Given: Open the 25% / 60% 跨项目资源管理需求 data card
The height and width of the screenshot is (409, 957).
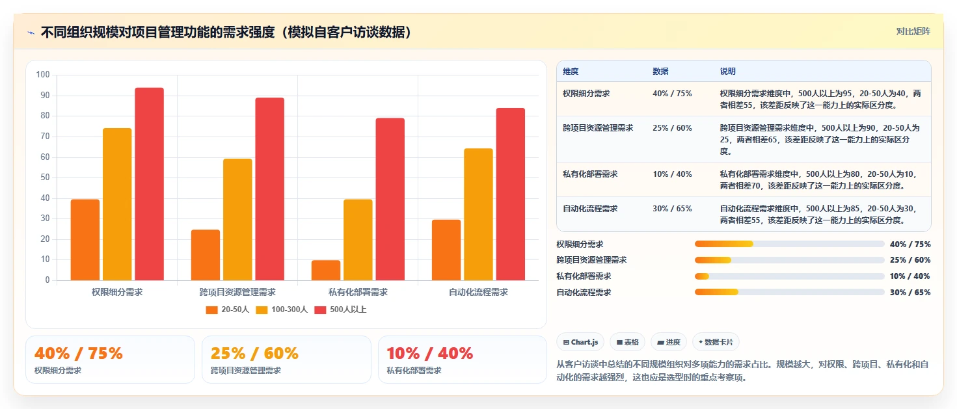Looking at the screenshot, I should coord(286,360).
